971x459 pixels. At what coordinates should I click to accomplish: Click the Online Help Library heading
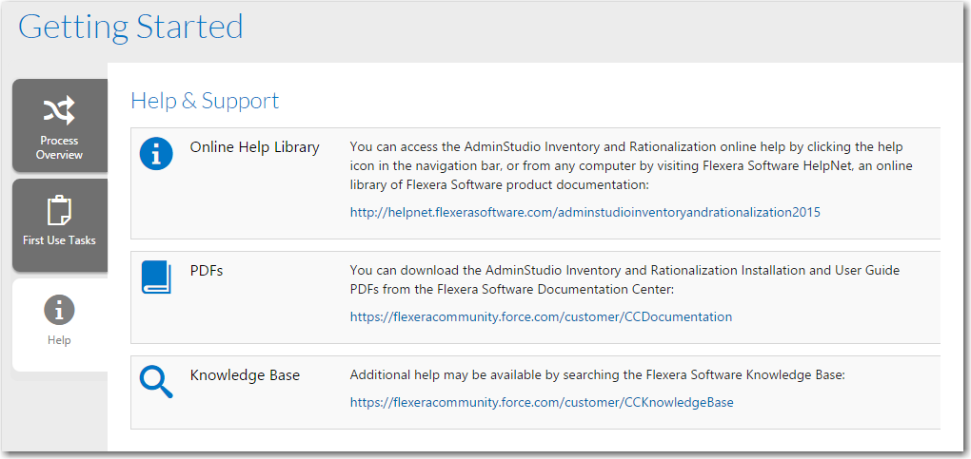[x=254, y=147]
